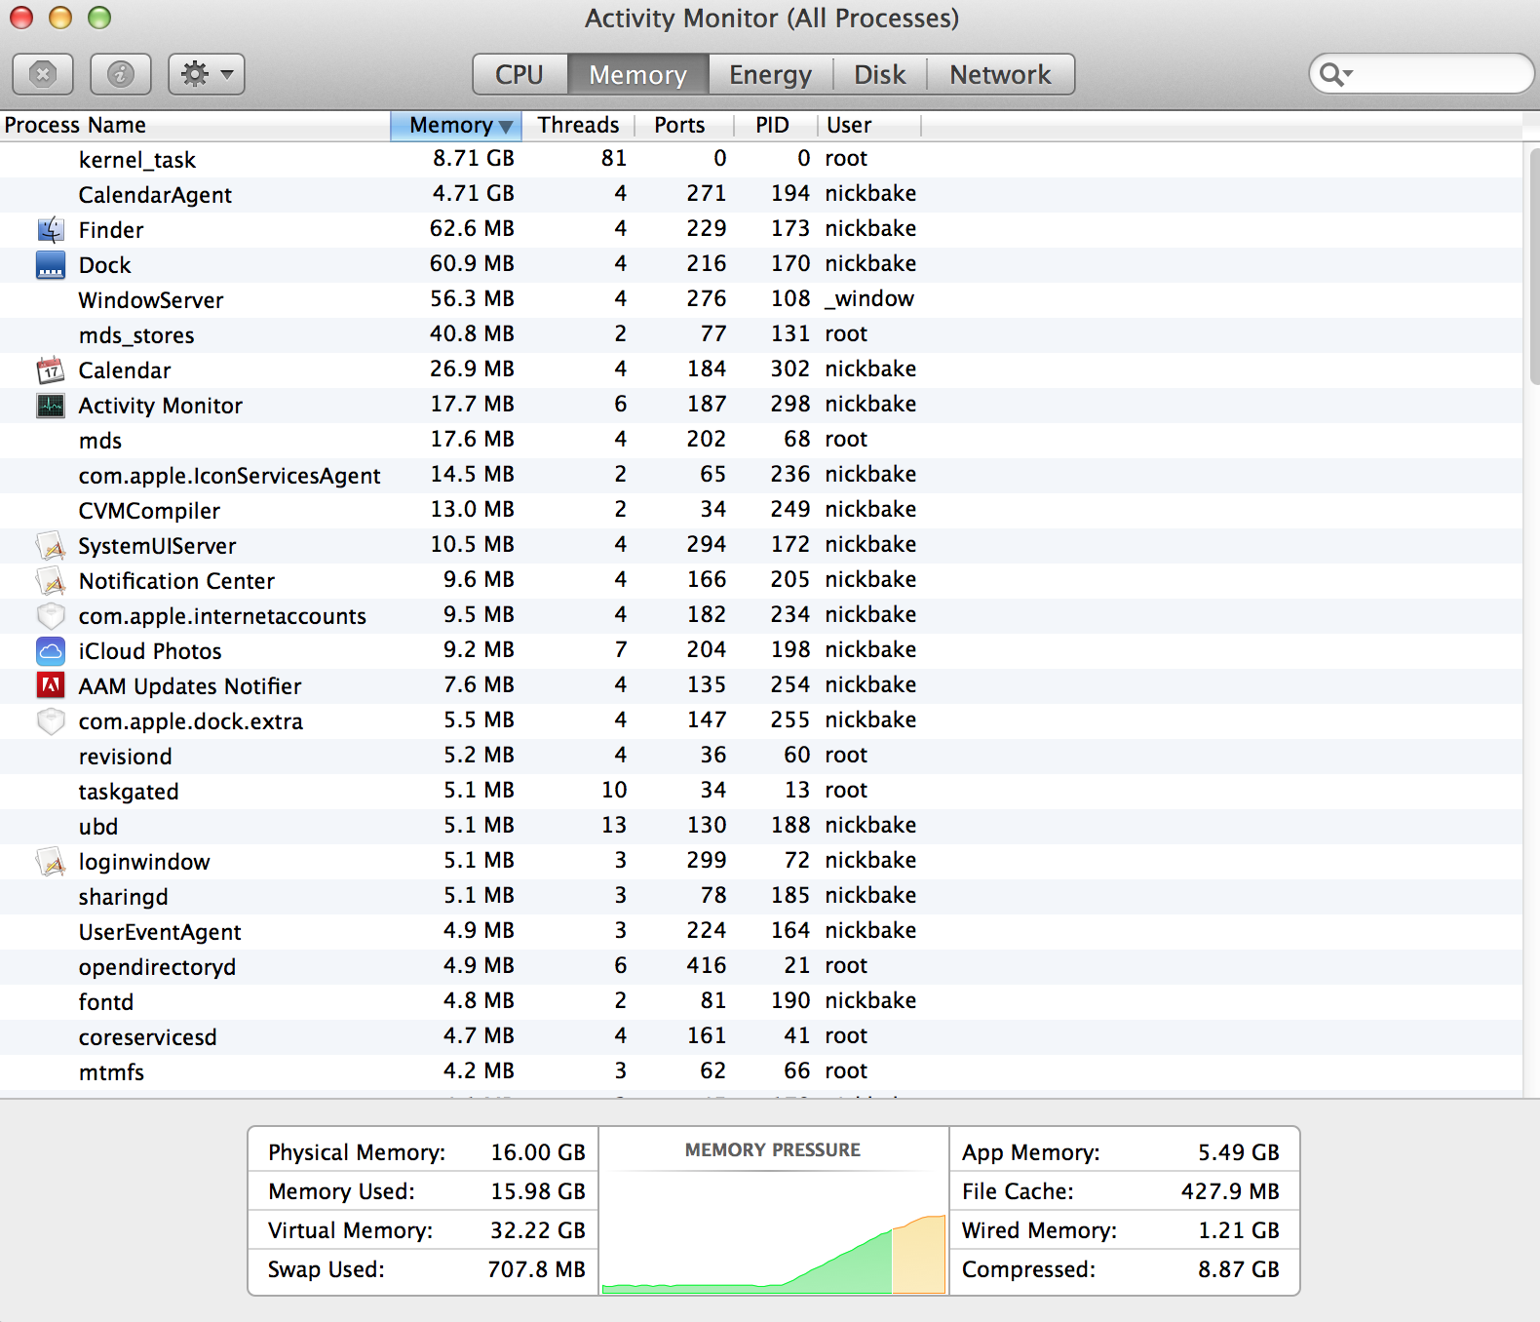Click the Calendar app icon
1540x1322 pixels.
pyautogui.click(x=51, y=370)
